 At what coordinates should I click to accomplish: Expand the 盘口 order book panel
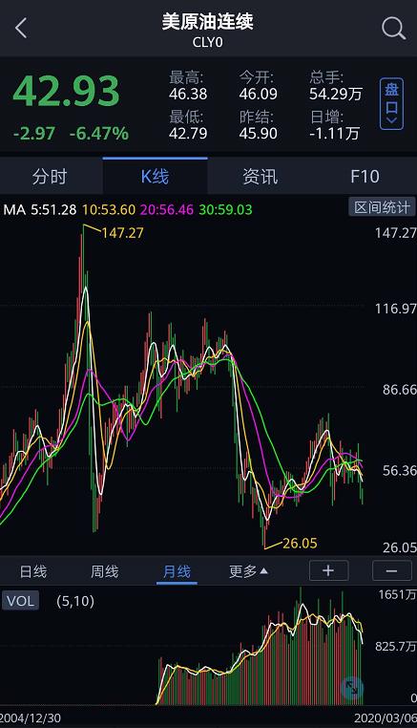pyautogui.click(x=391, y=103)
